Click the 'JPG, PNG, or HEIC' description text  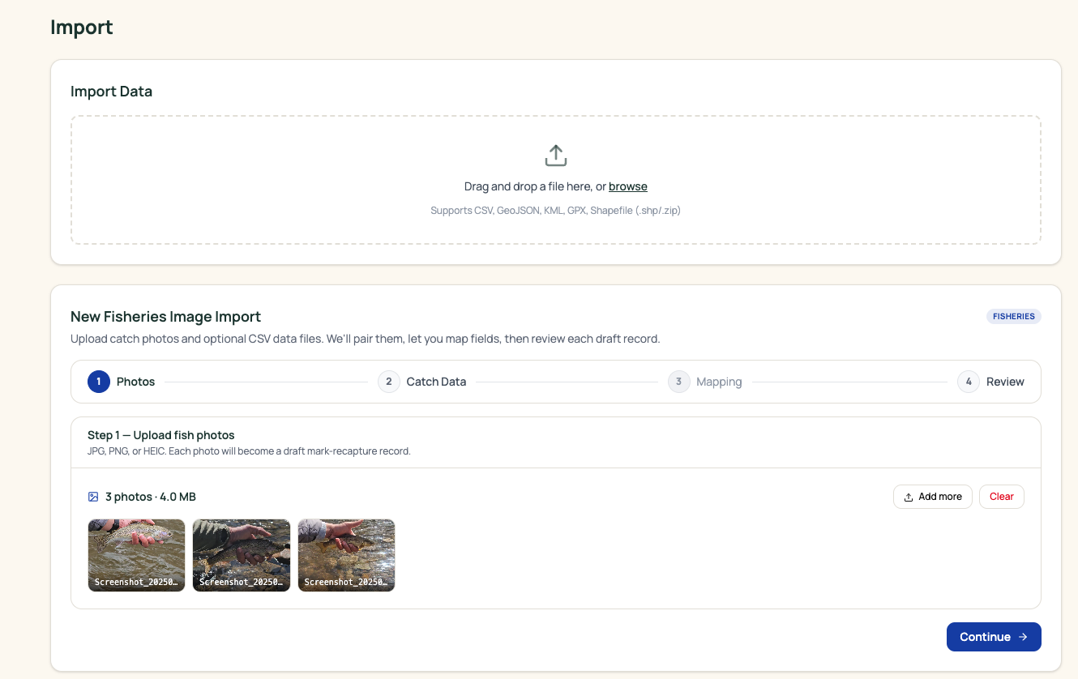[x=249, y=451]
